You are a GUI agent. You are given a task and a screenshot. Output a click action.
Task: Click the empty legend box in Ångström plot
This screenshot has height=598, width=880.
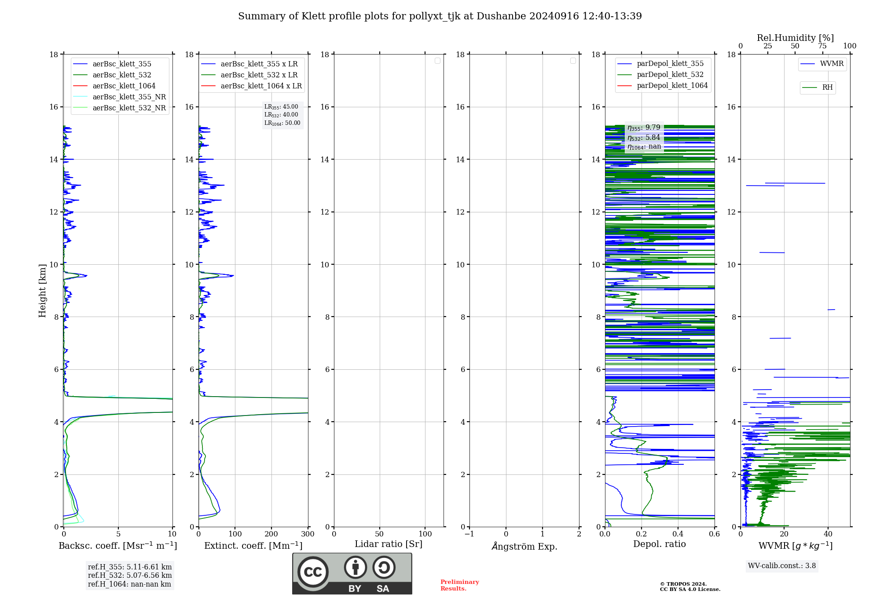573,61
